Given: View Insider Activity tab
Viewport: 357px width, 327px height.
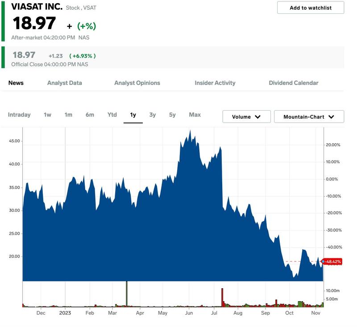Looking at the screenshot, I should 215,83.
